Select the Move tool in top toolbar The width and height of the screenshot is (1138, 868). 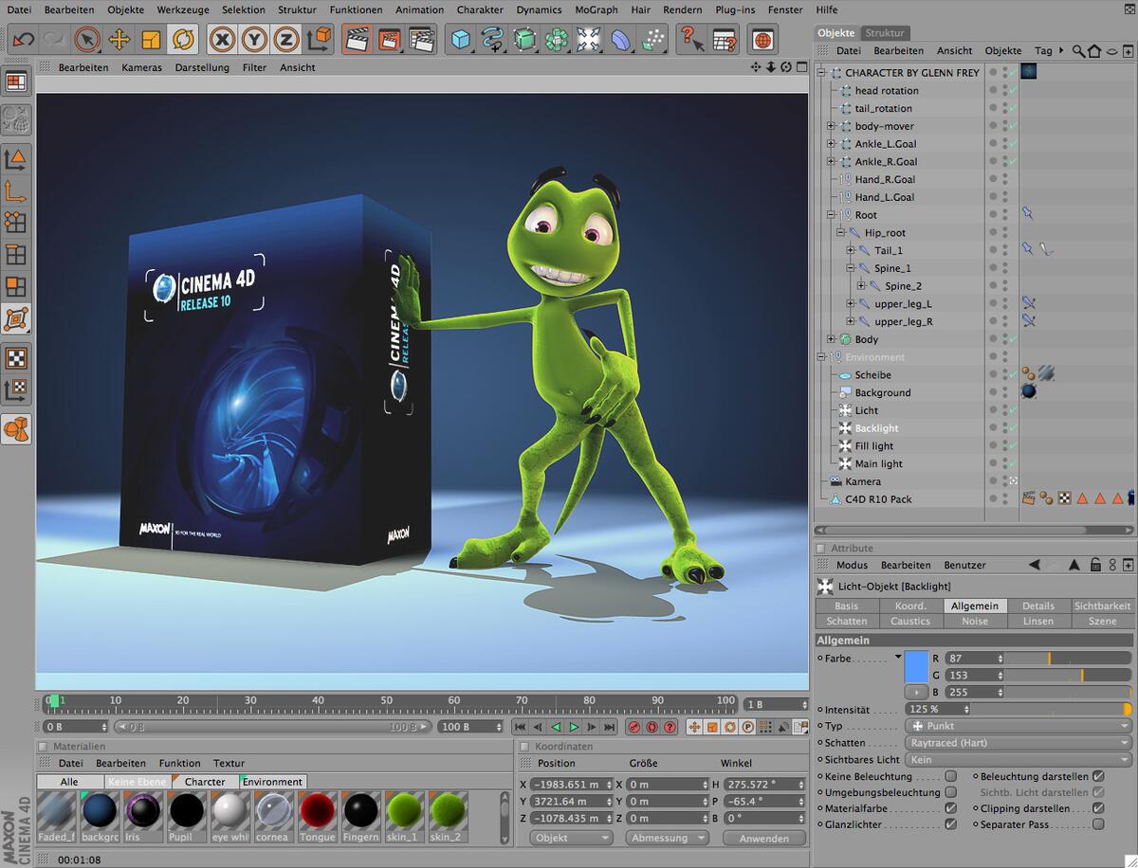tap(119, 40)
